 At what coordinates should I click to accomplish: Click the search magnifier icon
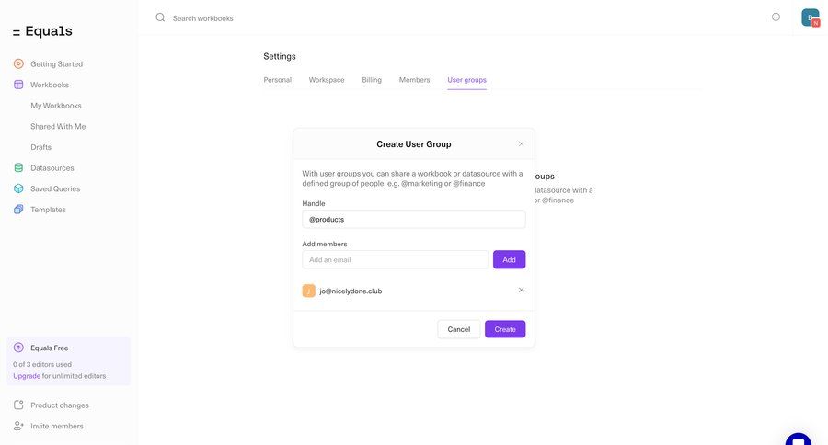point(160,17)
